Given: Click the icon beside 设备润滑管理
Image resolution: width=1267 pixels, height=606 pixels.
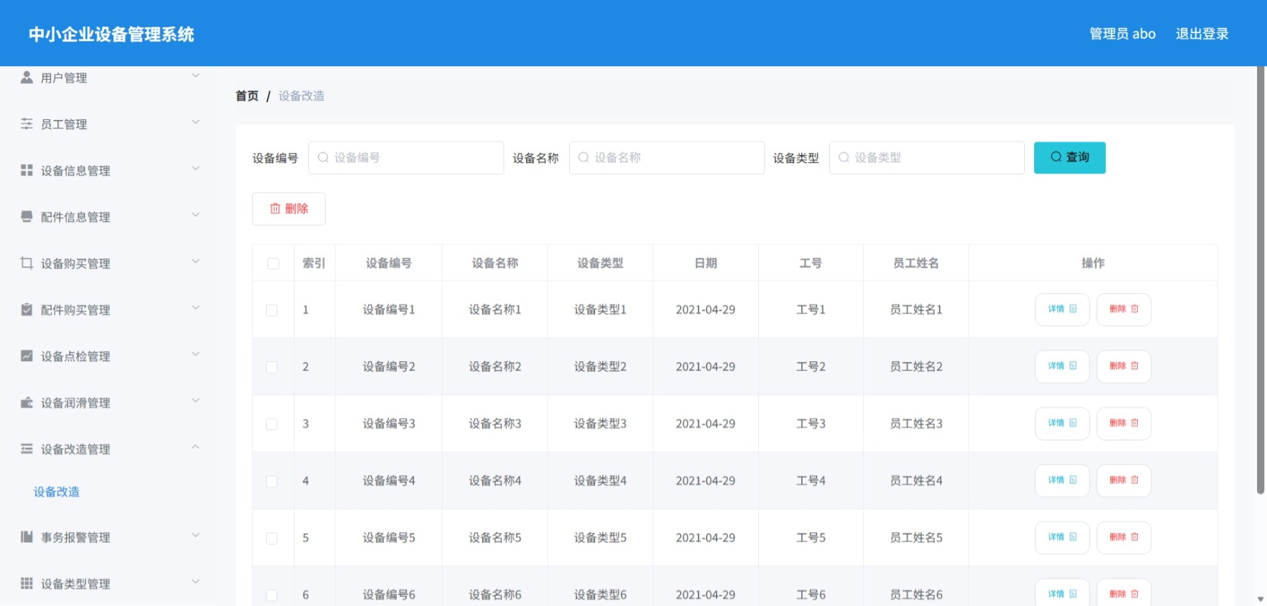Looking at the screenshot, I should [x=27, y=402].
